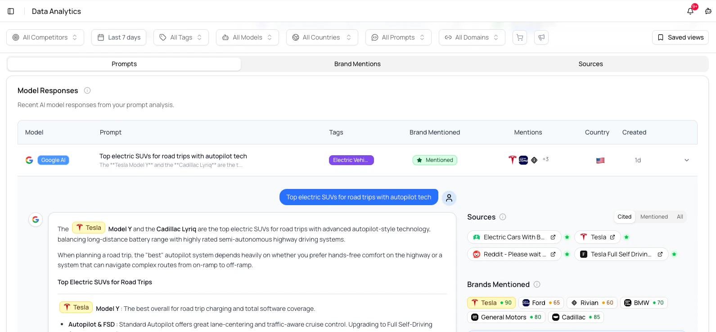Click the Brands Mentioned info icon
Viewport: 716px width, 332px height.
point(537,284)
